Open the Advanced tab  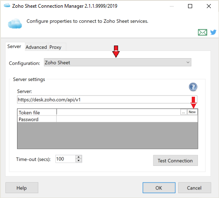(36, 47)
